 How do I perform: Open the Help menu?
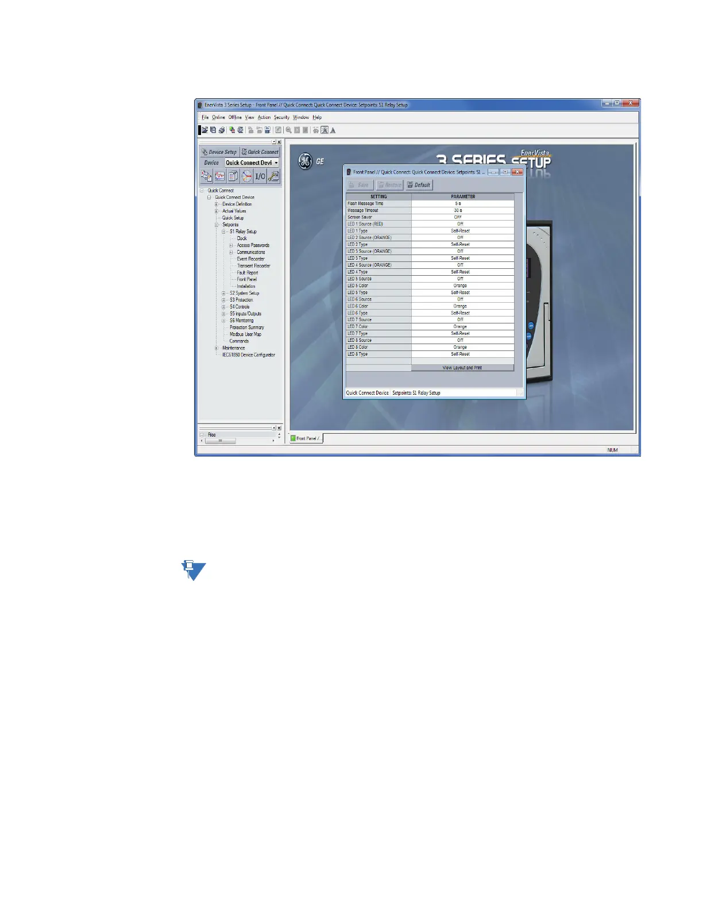(317, 117)
